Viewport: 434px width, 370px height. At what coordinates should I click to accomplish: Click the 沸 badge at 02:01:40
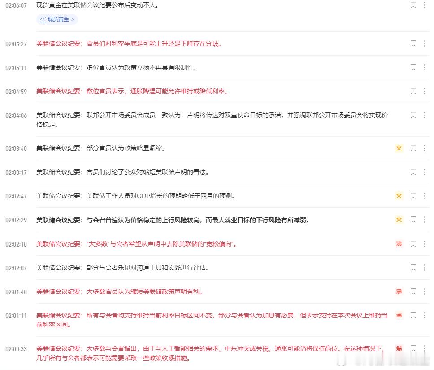tap(399, 291)
